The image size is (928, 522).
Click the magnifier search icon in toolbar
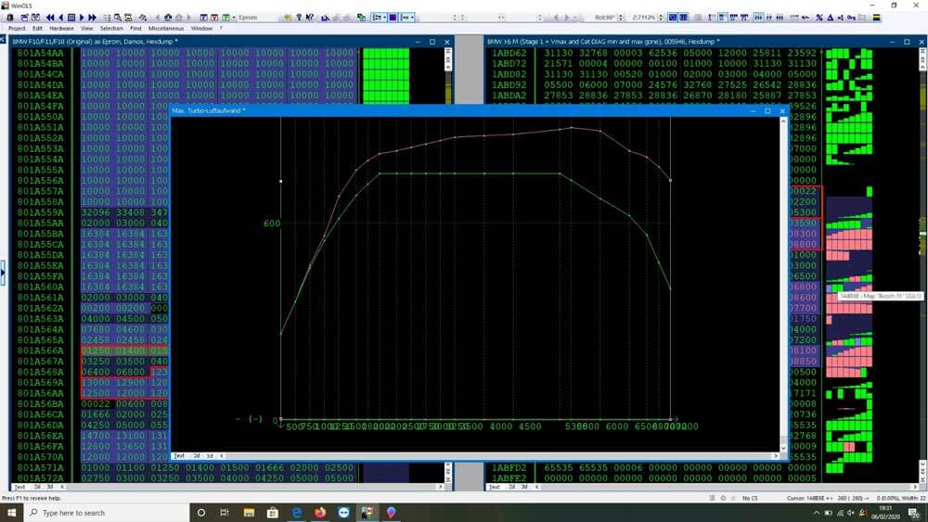[118, 18]
